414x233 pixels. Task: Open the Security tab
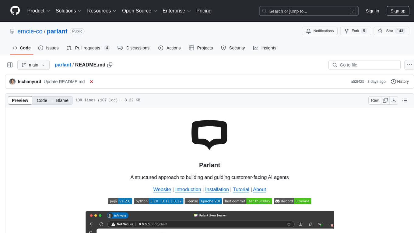coord(233,48)
